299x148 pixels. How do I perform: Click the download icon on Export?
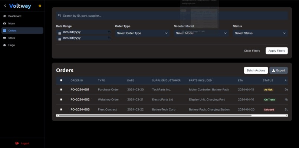(x=273, y=70)
